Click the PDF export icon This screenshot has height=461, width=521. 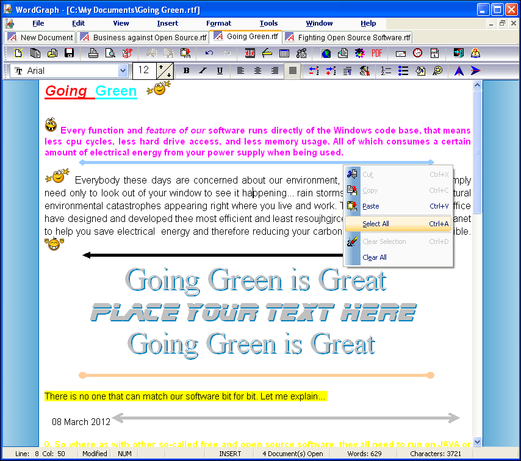(x=377, y=54)
